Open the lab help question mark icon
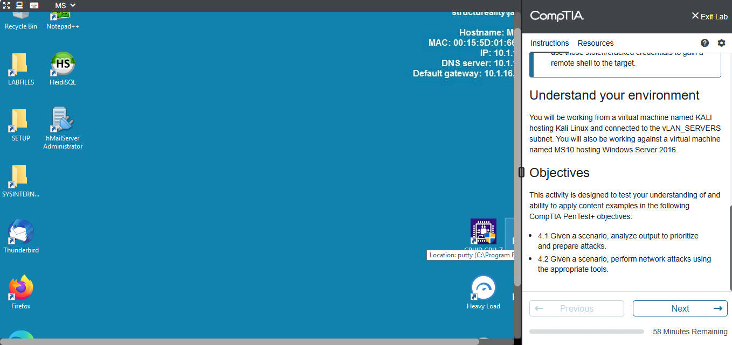 (x=705, y=43)
